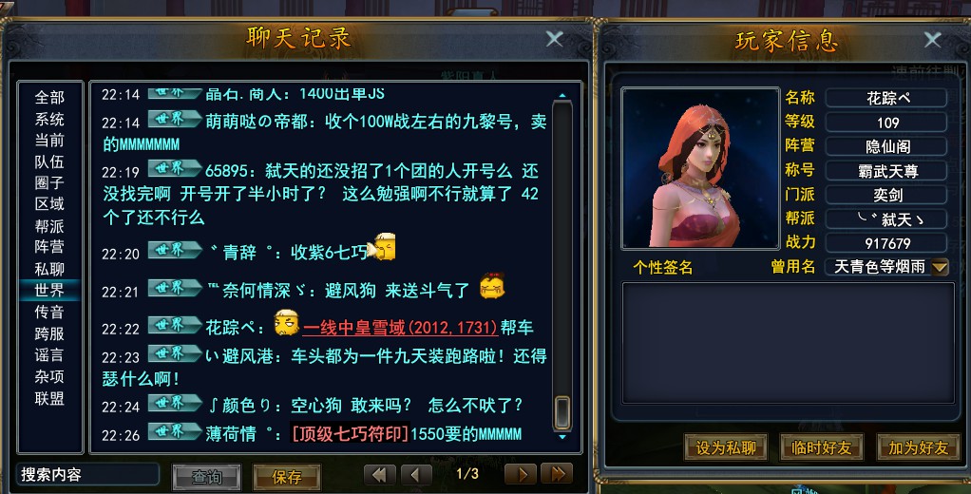Jump to last chat page
The height and width of the screenshot is (494, 971).
click(x=557, y=475)
